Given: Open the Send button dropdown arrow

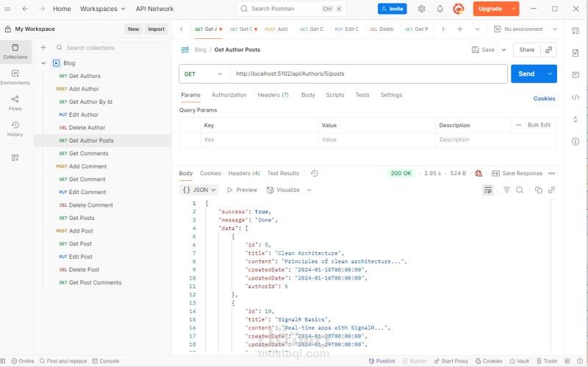Looking at the screenshot, I should [x=549, y=74].
